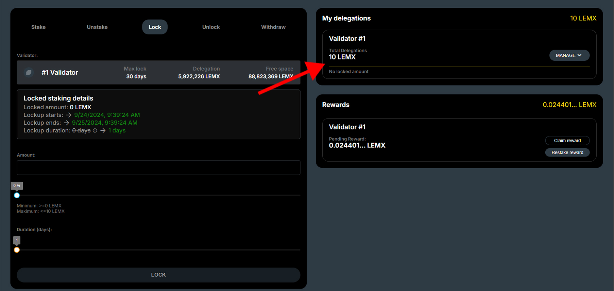The width and height of the screenshot is (614, 291).
Task: Switch to the Stake tab
Action: pos(38,27)
